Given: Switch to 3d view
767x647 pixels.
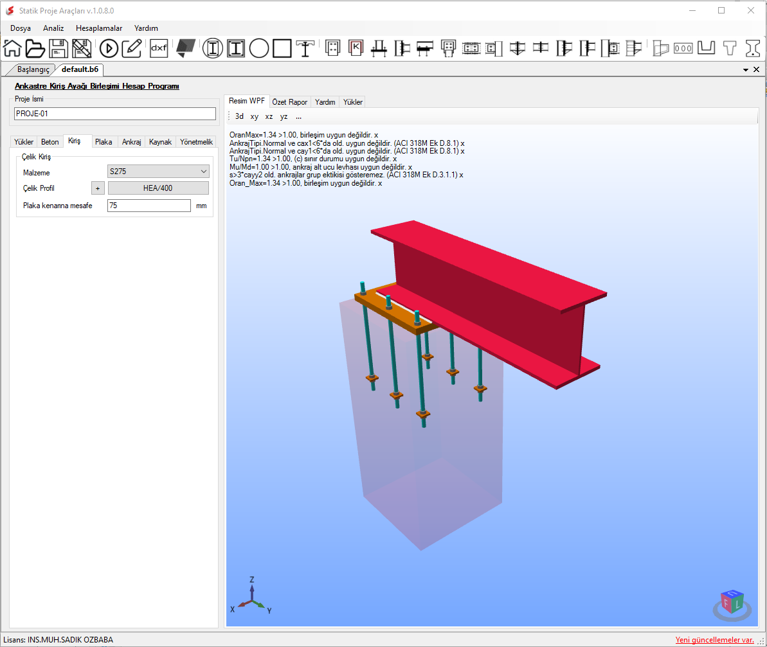Looking at the screenshot, I should pyautogui.click(x=239, y=116).
